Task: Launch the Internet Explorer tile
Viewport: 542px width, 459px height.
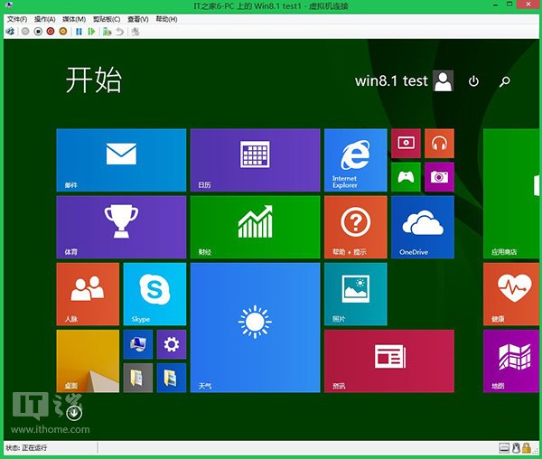Action: tap(356, 160)
